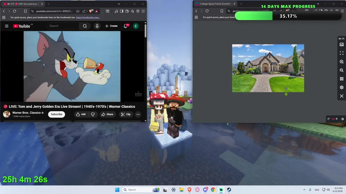
Task: Open the tab search dropdown in puzzle window
Action: coord(318,4)
